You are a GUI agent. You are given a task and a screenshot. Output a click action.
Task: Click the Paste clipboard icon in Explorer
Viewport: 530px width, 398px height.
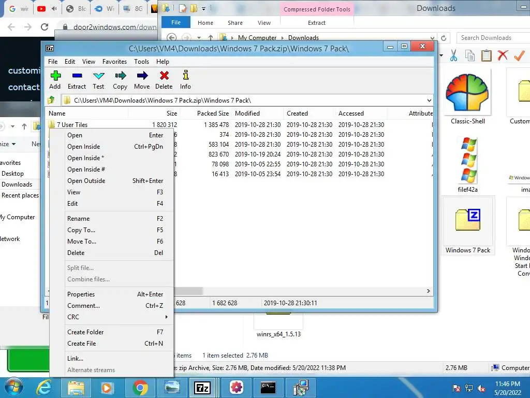coord(486,55)
